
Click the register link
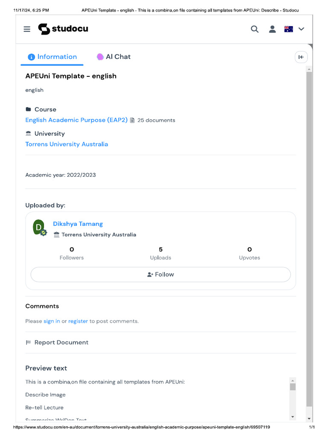[78, 321]
